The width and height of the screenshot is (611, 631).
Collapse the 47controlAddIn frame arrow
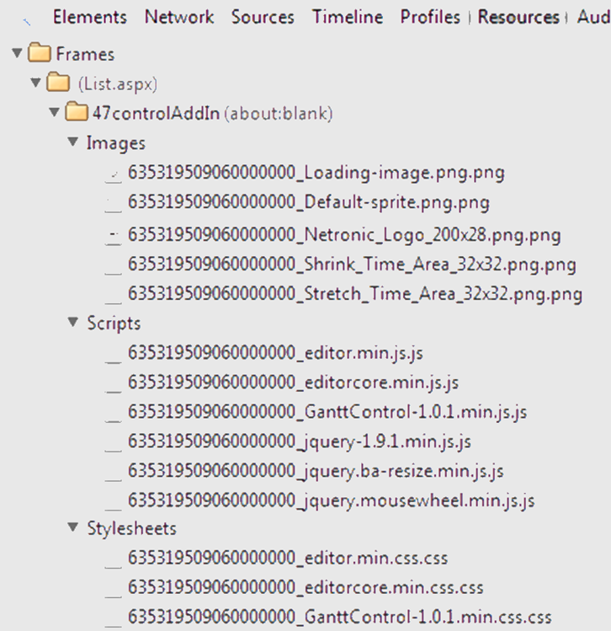55,113
